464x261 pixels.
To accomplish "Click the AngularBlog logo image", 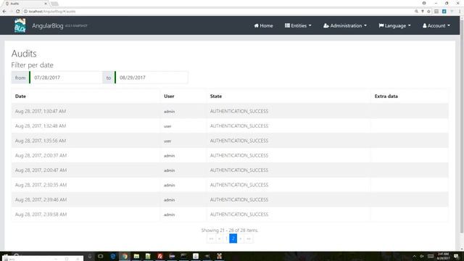I will [x=20, y=25].
